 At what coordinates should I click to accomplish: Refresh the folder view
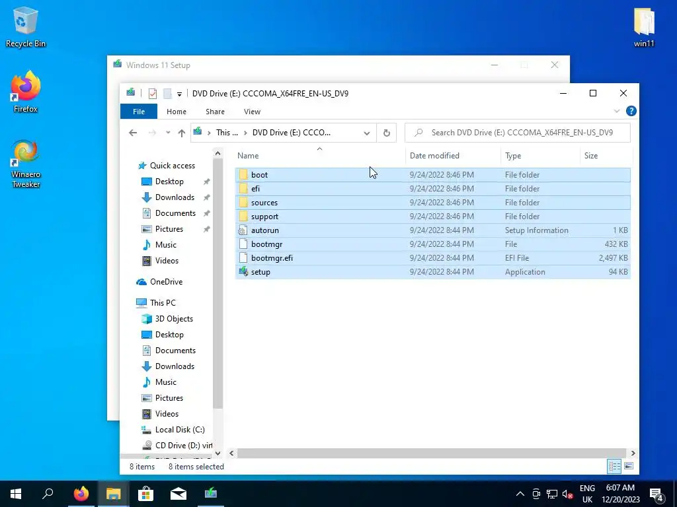(386, 133)
